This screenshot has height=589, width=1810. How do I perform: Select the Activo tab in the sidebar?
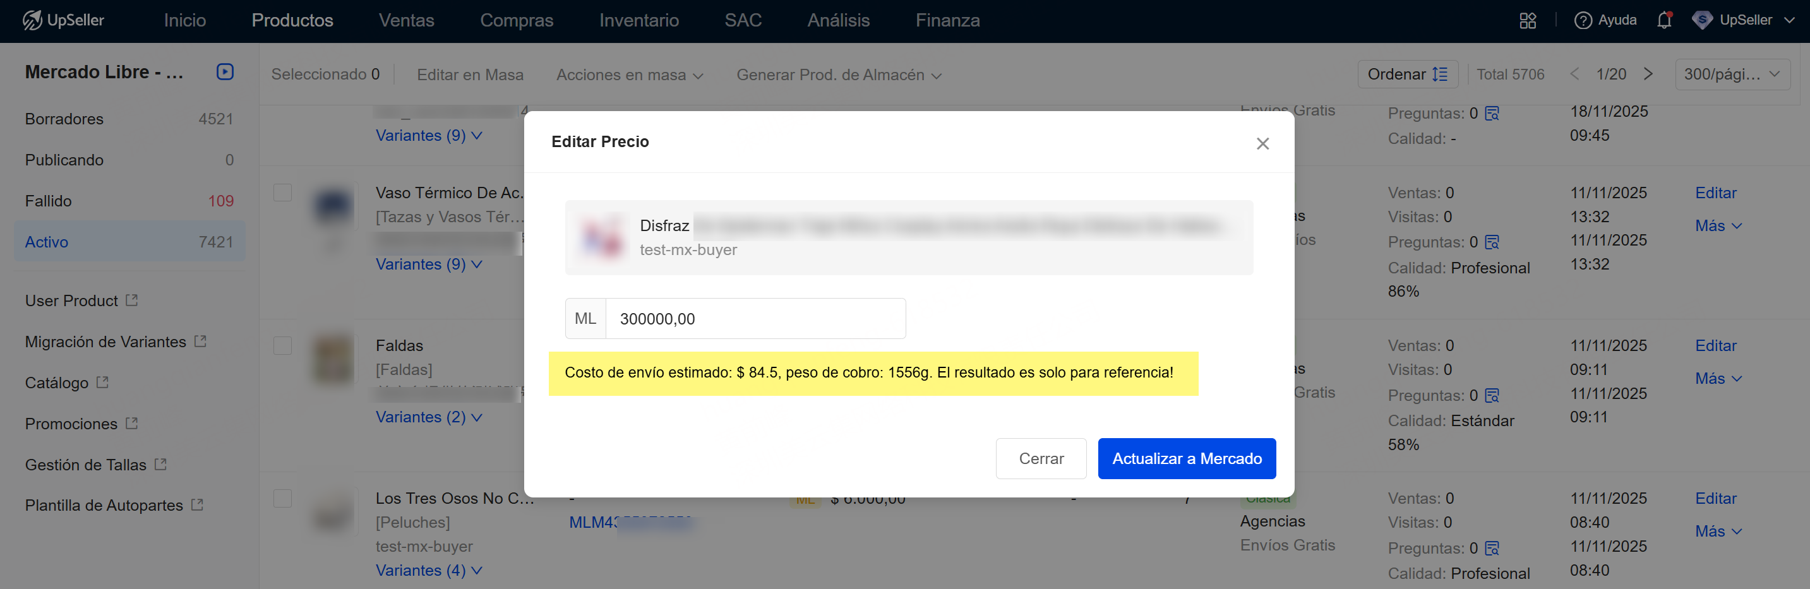click(46, 242)
